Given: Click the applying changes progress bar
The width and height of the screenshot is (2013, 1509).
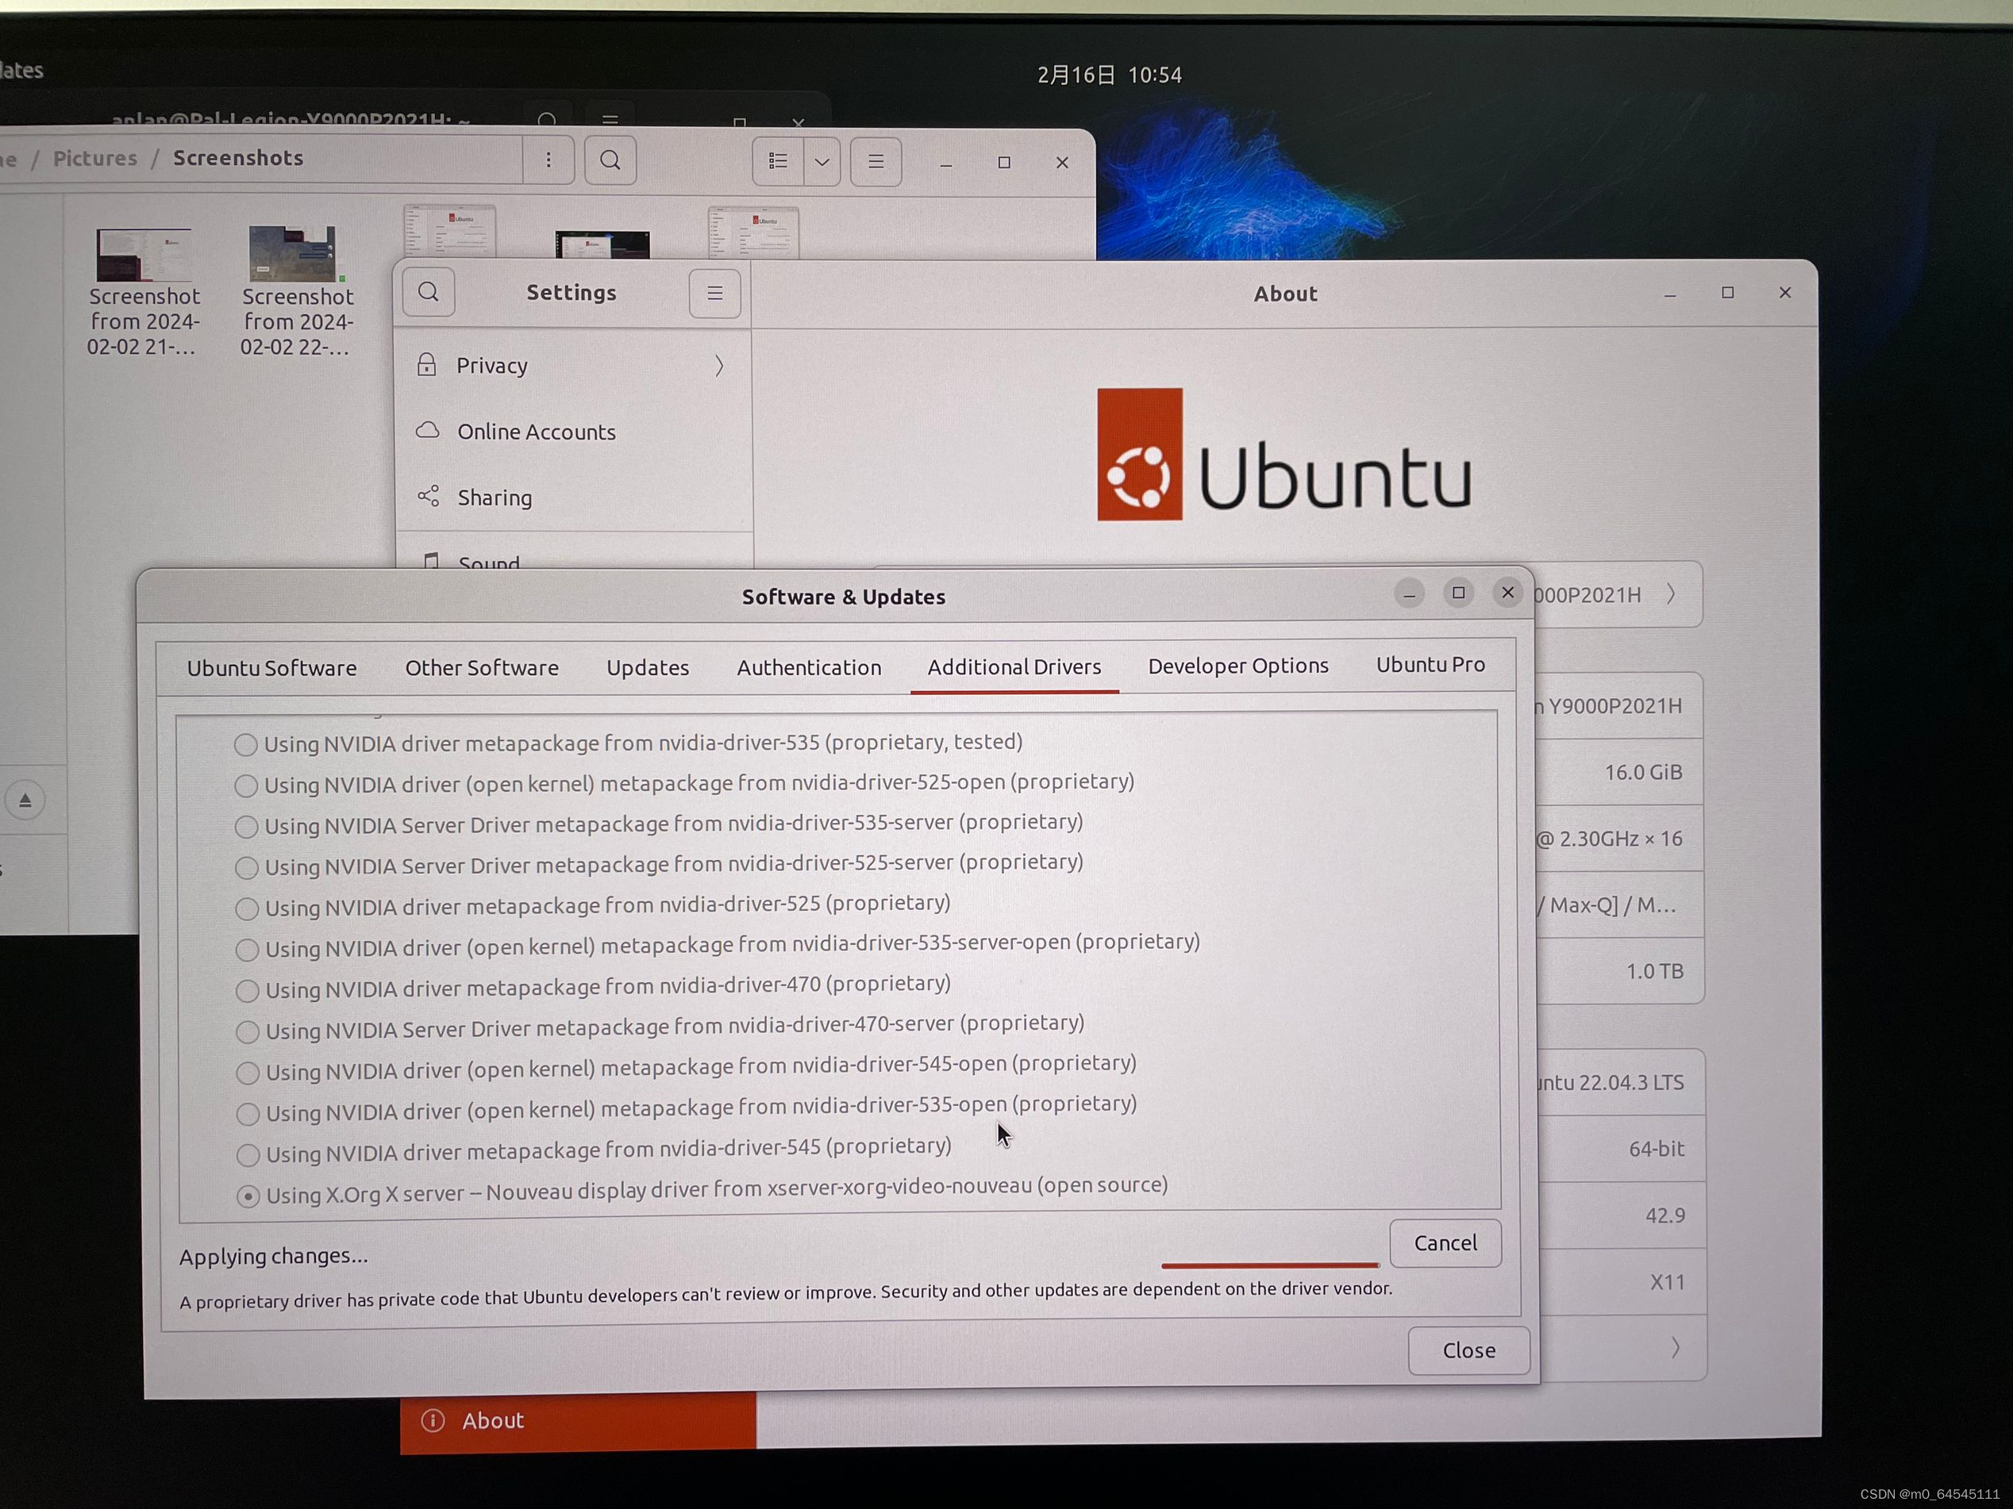Looking at the screenshot, I should tap(1270, 1265).
